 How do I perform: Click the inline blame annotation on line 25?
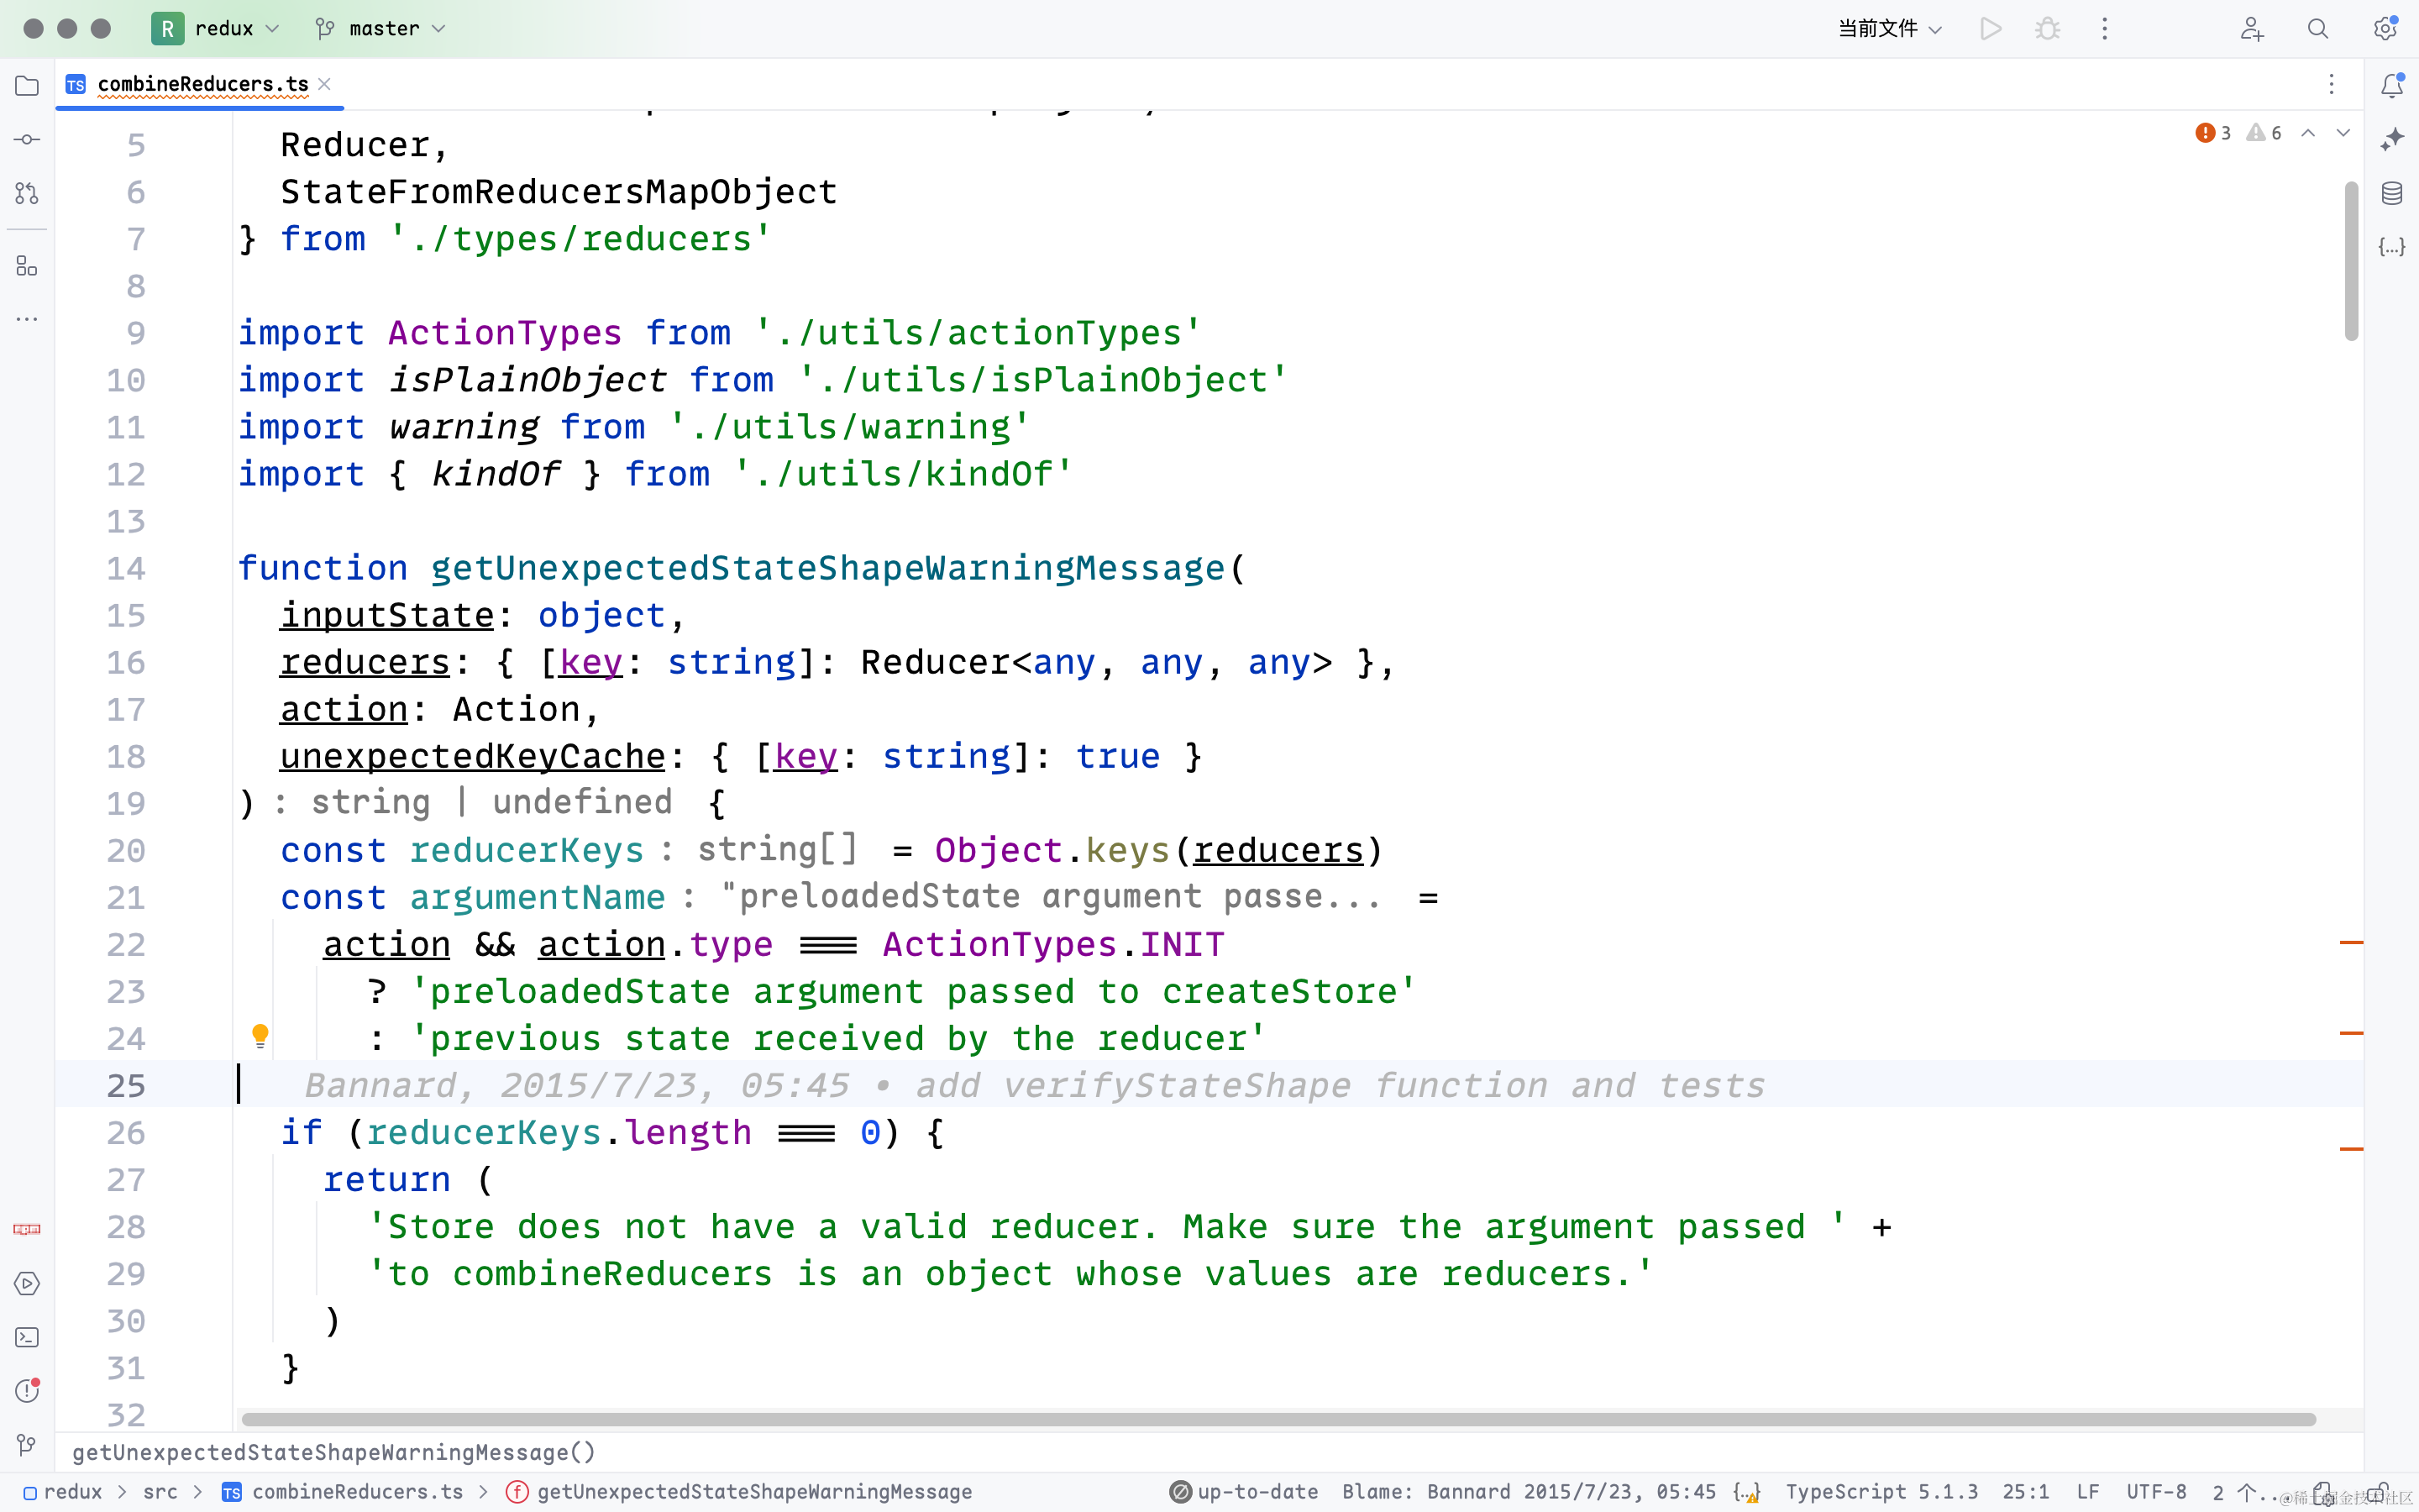1035,1086
